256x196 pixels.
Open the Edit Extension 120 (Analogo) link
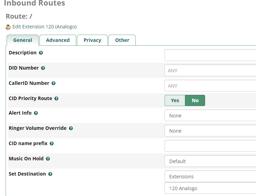tap(44, 27)
